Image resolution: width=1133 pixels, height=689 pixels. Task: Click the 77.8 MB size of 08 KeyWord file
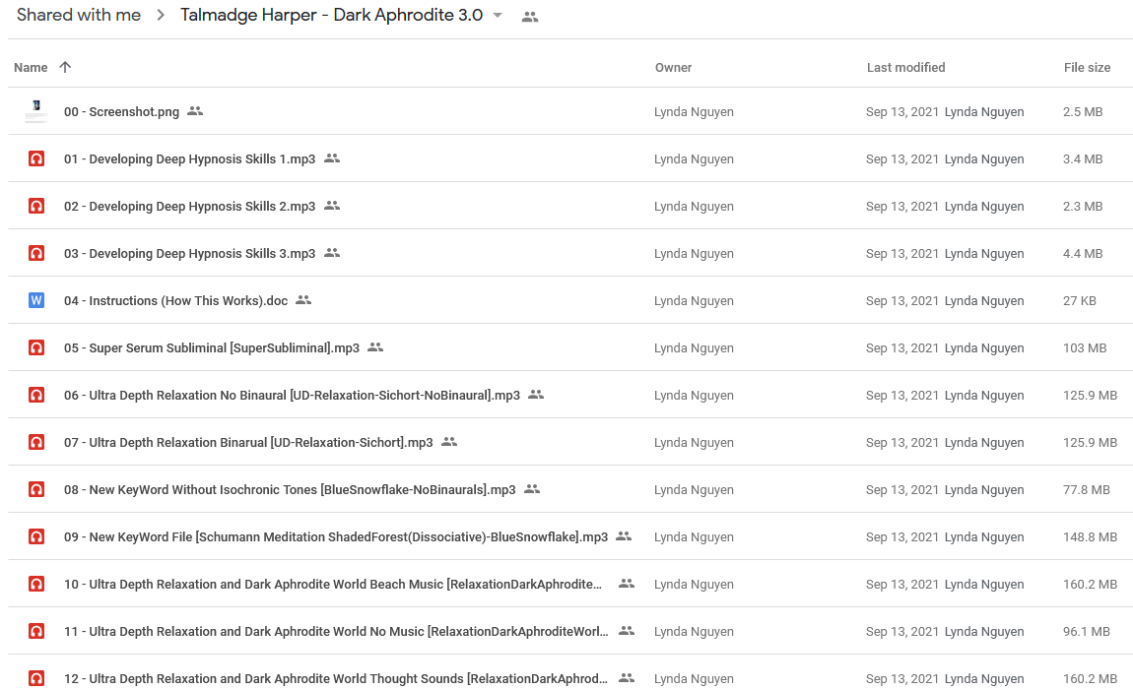point(1086,489)
